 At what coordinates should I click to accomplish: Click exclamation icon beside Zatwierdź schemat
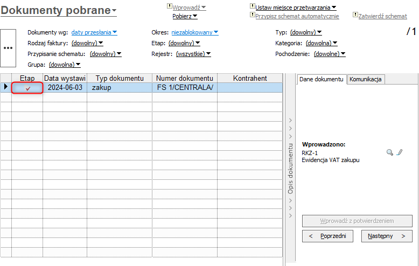(355, 15)
